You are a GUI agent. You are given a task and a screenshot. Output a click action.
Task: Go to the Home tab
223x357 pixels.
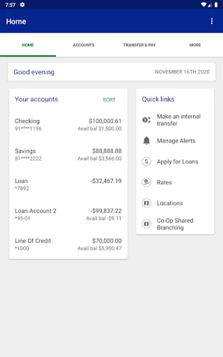point(28,45)
